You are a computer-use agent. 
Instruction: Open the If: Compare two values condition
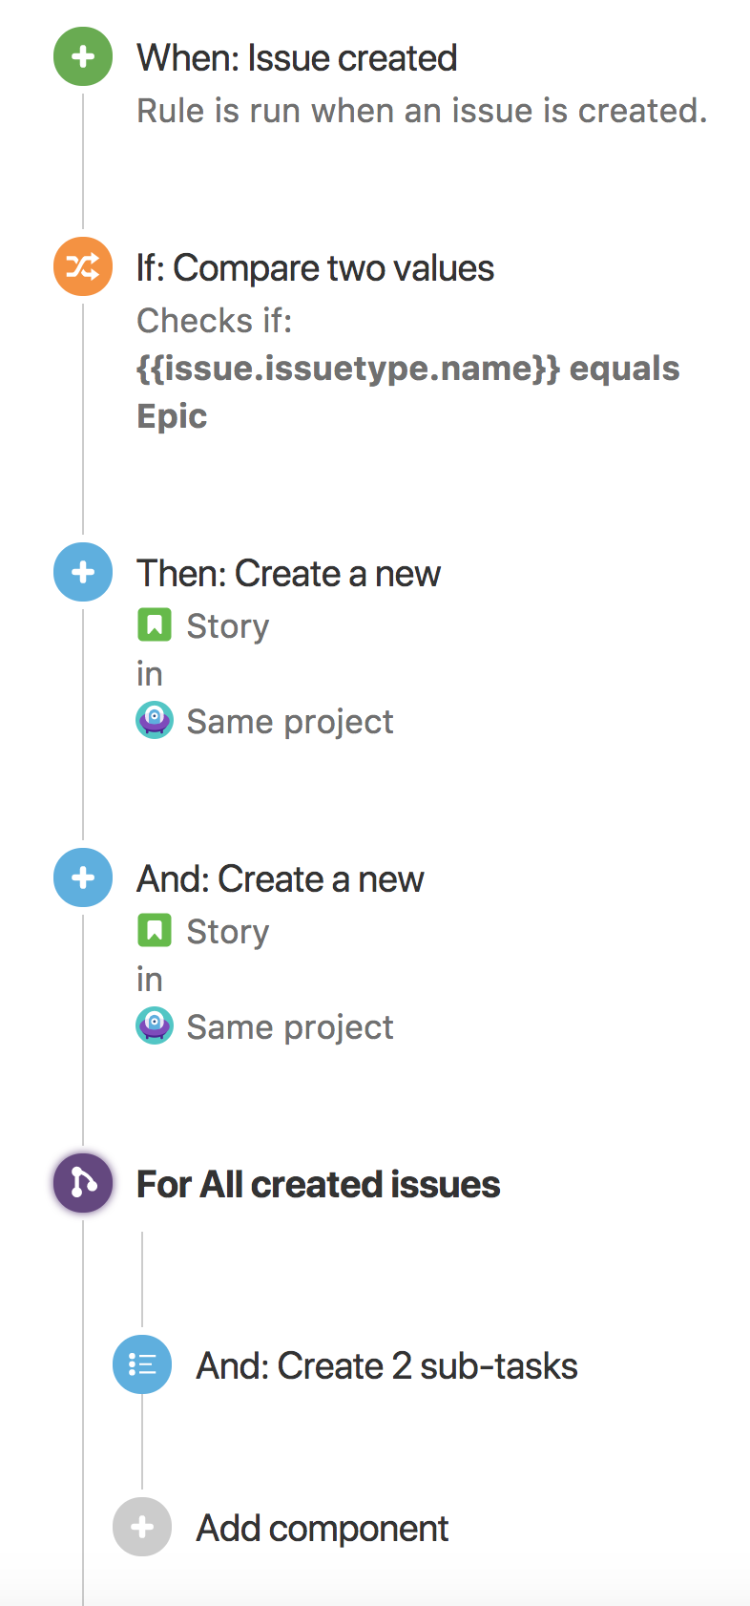[x=315, y=268]
